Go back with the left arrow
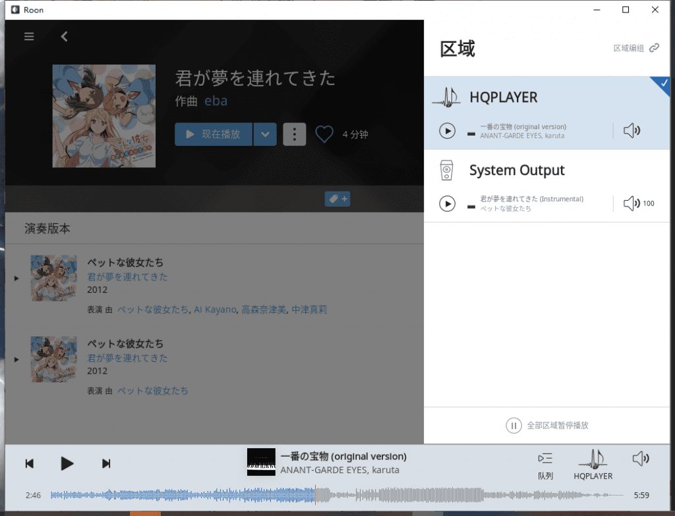 64,37
